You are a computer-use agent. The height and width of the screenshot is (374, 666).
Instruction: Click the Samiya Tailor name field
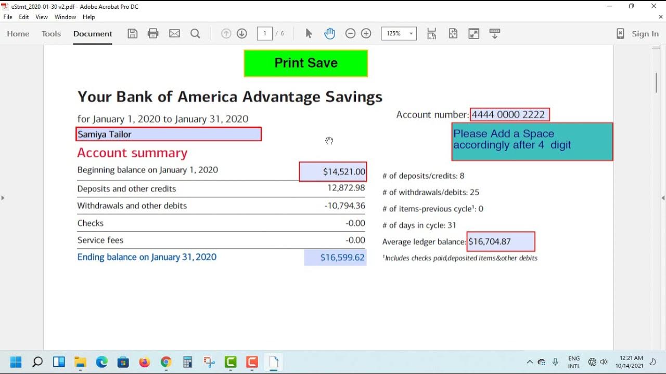point(169,135)
